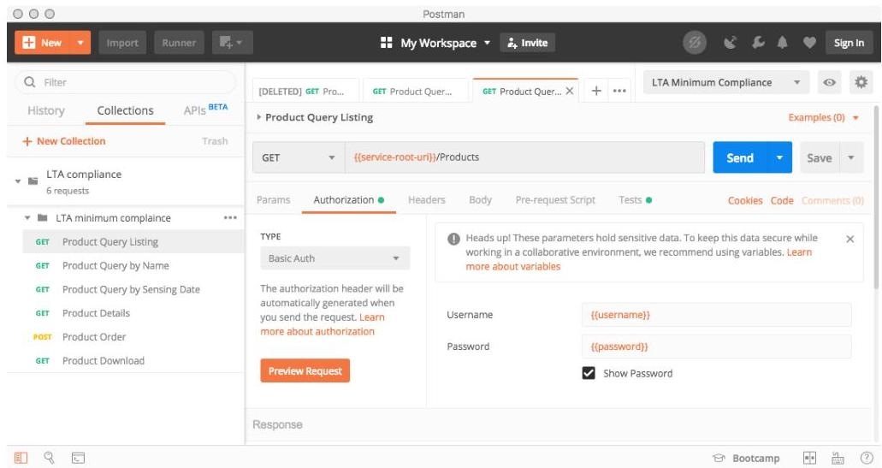Click the workspace grid icon

387,43
